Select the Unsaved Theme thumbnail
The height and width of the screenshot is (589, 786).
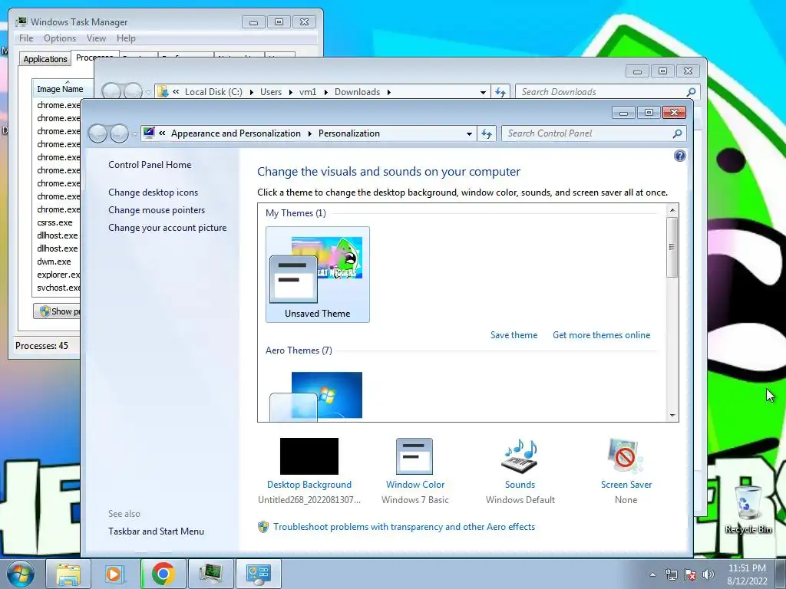click(317, 274)
